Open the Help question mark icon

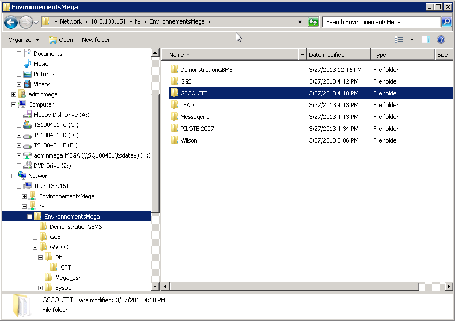(x=441, y=40)
